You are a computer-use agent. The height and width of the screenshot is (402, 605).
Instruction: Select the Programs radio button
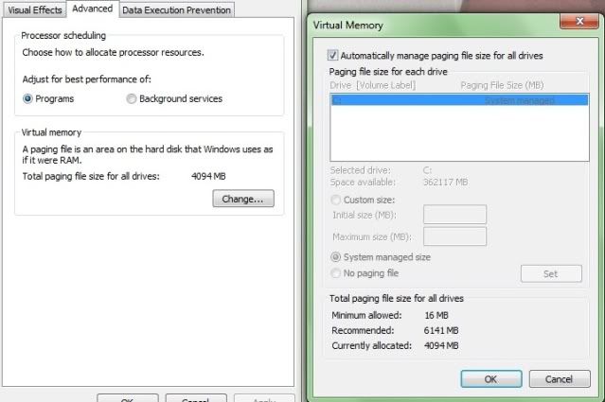(28, 98)
